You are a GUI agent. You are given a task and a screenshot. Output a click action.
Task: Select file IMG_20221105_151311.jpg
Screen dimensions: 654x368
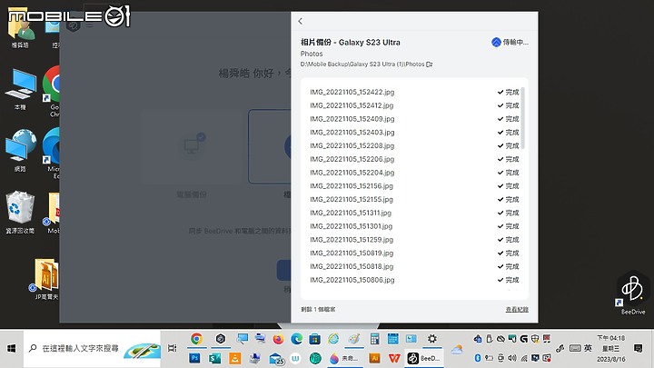[351, 213]
